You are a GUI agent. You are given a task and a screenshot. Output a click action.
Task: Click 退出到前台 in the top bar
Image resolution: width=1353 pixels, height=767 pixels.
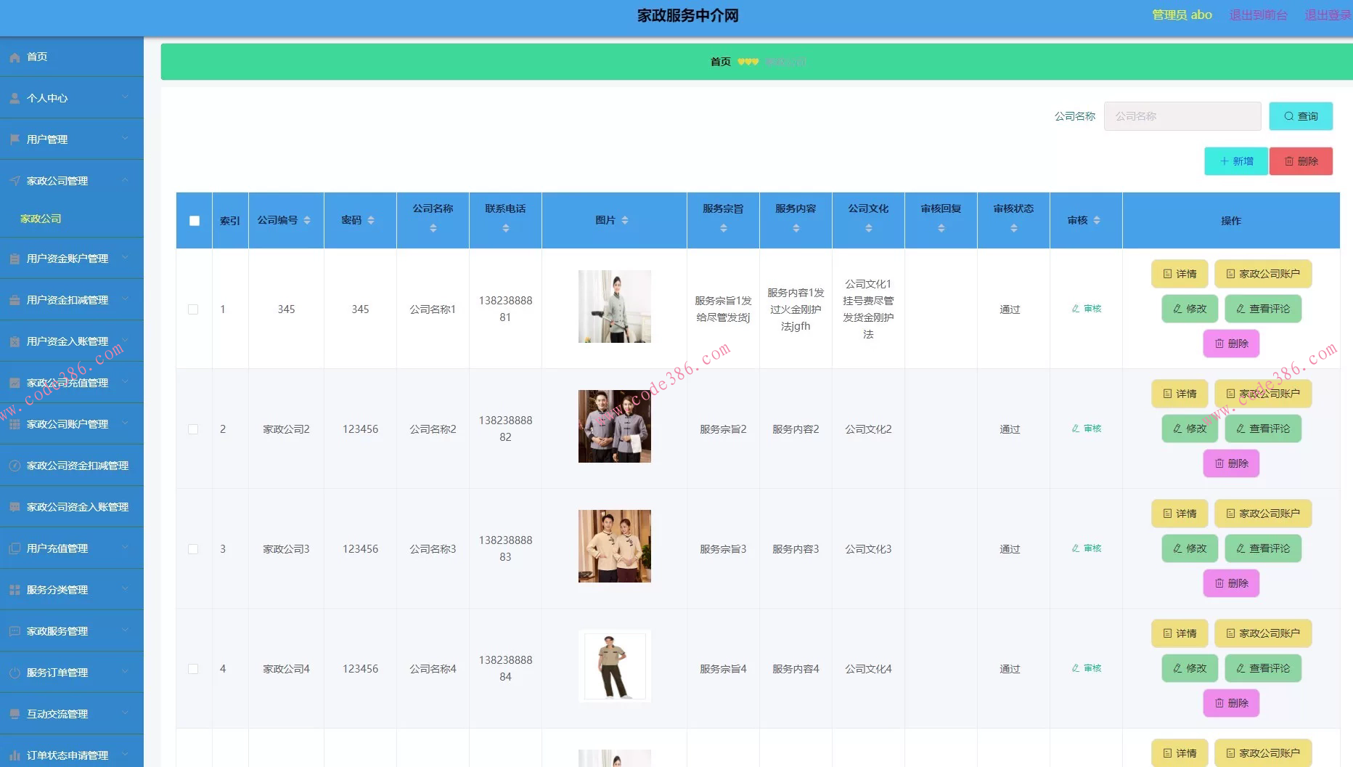pos(1258,15)
